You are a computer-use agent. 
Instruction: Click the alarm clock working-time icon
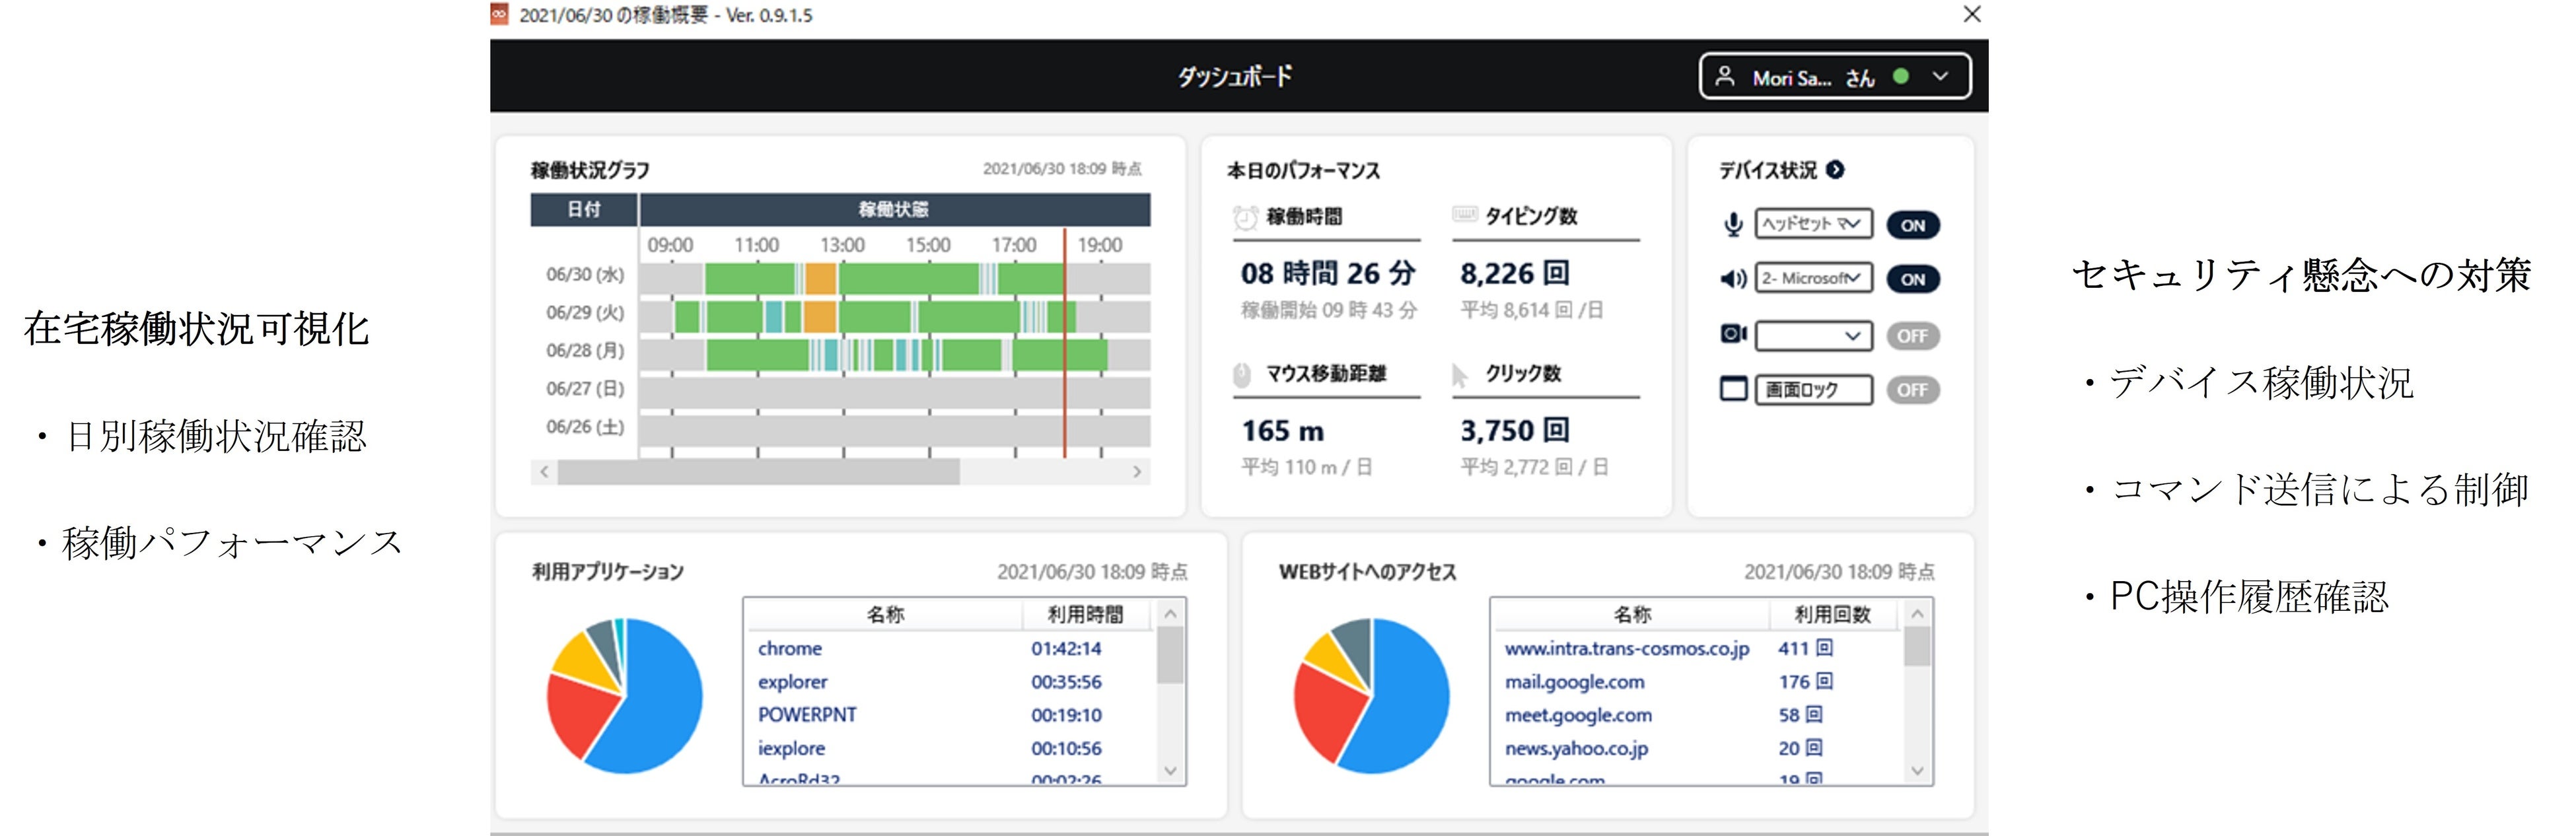pyautogui.click(x=1245, y=217)
